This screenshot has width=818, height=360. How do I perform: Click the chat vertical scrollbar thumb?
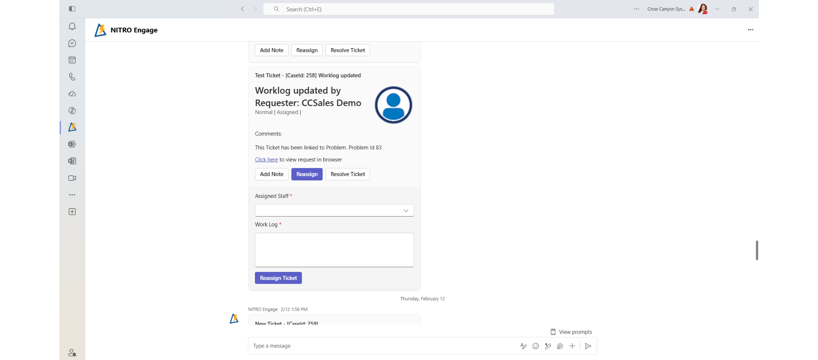click(x=757, y=250)
